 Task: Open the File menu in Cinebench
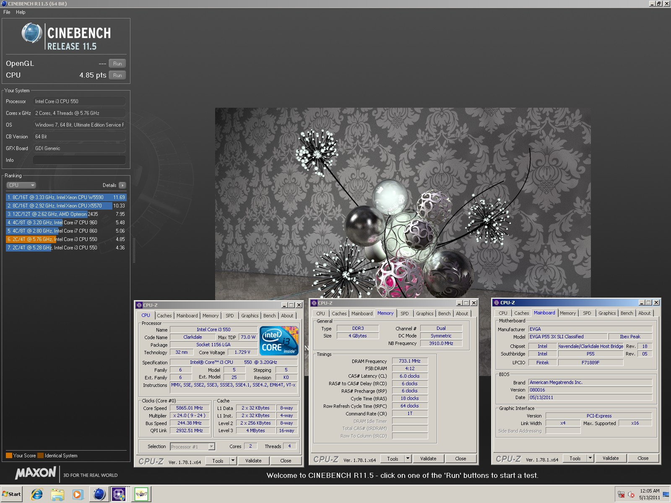[7, 12]
